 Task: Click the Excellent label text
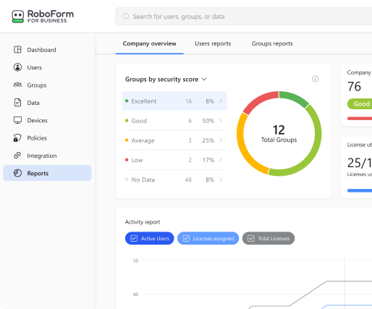click(x=144, y=101)
